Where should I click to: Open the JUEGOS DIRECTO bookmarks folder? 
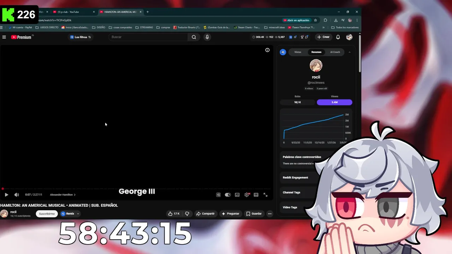tap(47, 27)
